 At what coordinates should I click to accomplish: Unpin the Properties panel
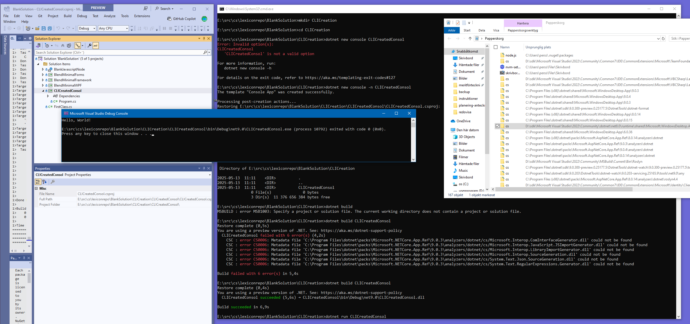coord(204,168)
